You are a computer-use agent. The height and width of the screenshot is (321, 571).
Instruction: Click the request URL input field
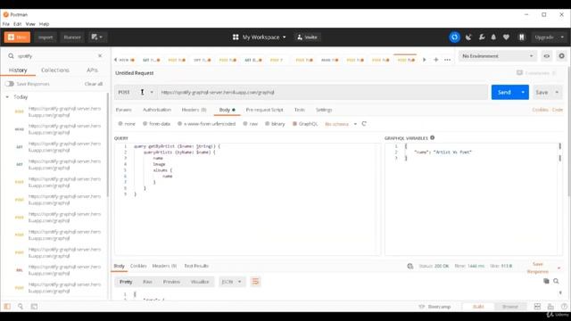(x=323, y=92)
